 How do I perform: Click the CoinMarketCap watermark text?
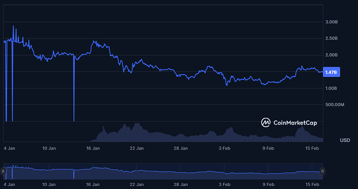pyautogui.click(x=295, y=123)
